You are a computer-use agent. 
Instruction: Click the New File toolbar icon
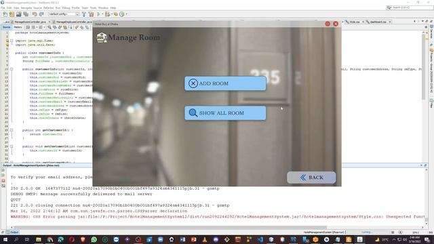pos(5,14)
